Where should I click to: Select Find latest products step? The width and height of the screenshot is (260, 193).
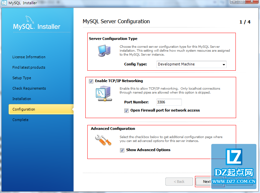[x=29, y=67]
